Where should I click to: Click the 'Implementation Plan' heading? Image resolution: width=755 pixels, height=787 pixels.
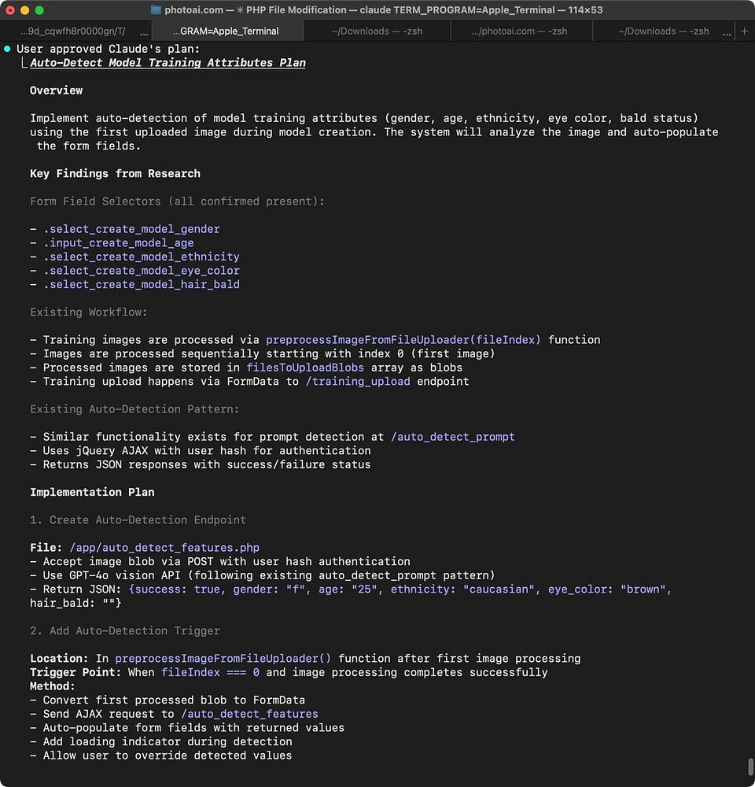92,493
